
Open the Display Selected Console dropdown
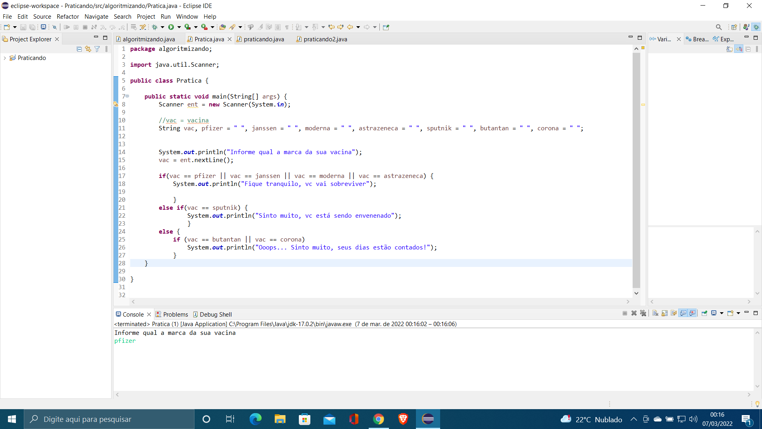[722, 313]
